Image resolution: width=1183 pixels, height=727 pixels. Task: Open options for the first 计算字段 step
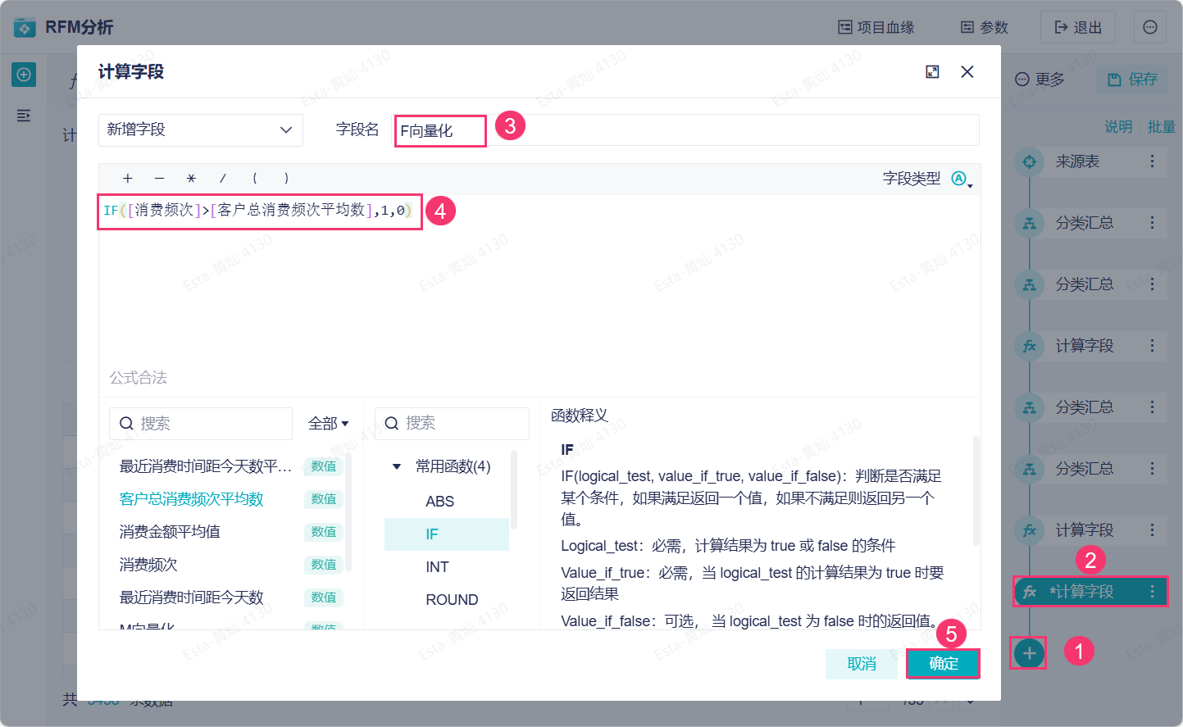click(x=1152, y=346)
